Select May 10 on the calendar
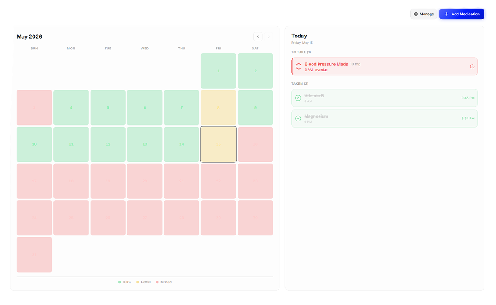The image size is (496, 305). coord(34,144)
